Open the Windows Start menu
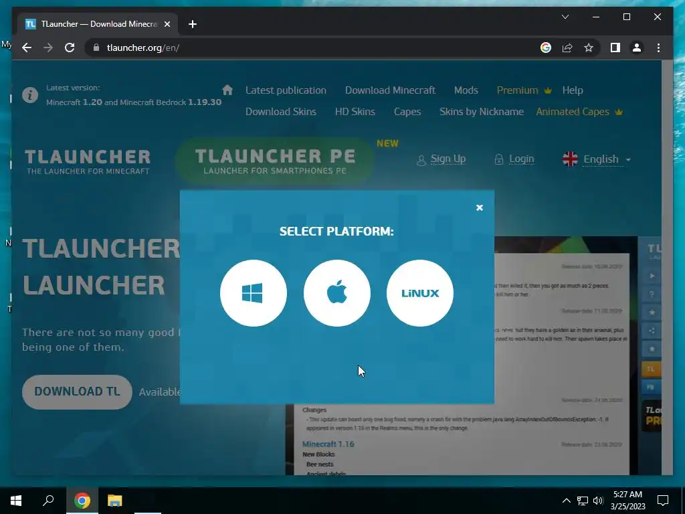The width and height of the screenshot is (685, 514). (16, 501)
